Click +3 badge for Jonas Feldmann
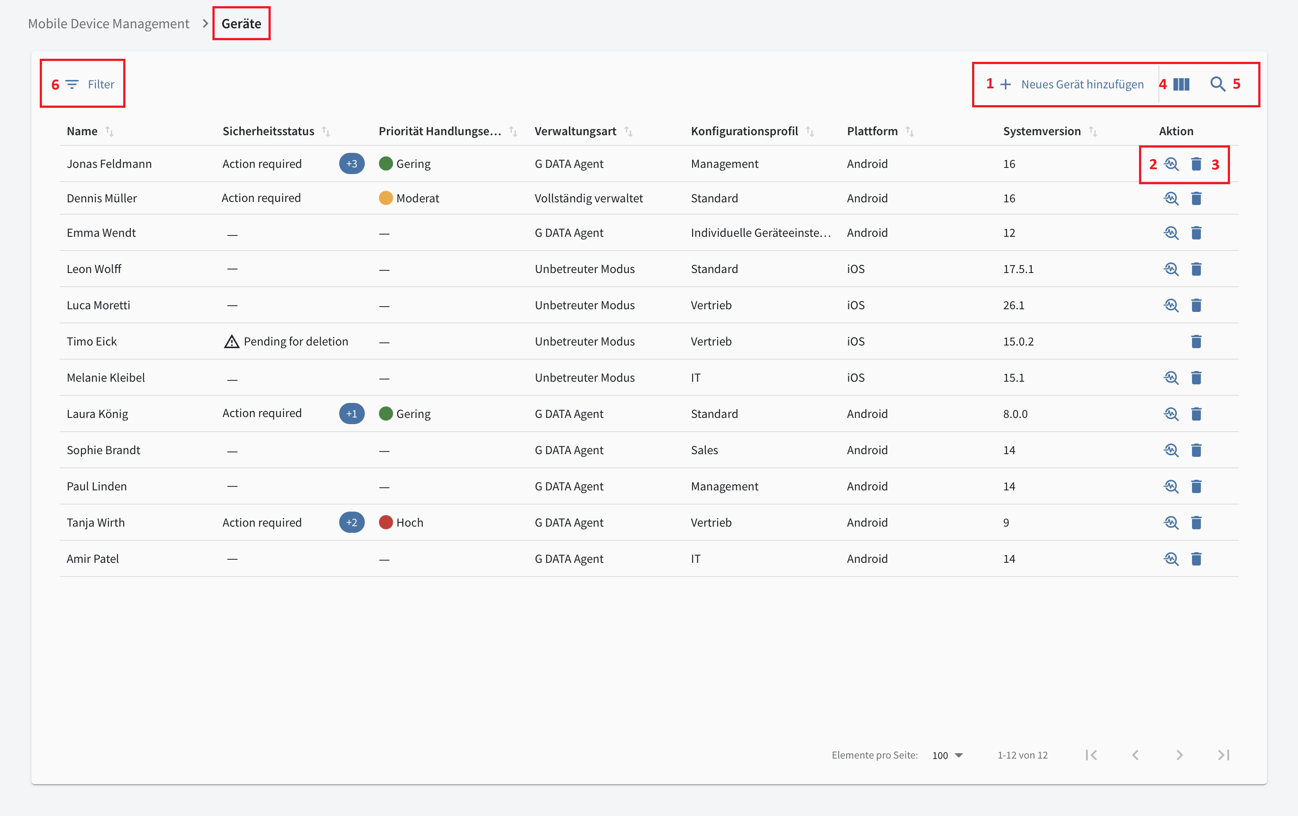Screen dimensions: 1298x816 pos(352,163)
